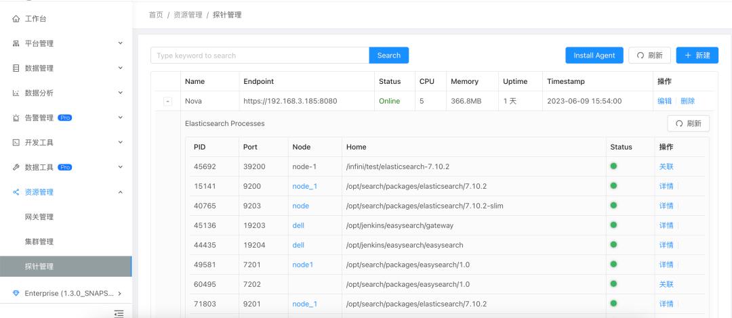Image resolution: width=732 pixels, height=318 pixels.
Task: Click green status dot for PID 40765
Action: tap(613, 205)
